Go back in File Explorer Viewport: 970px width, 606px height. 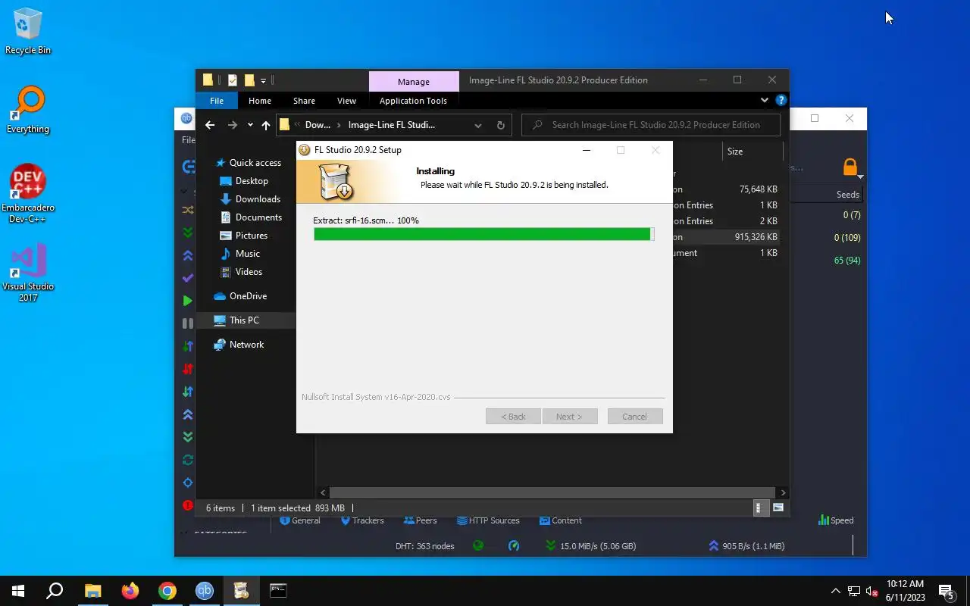point(210,125)
